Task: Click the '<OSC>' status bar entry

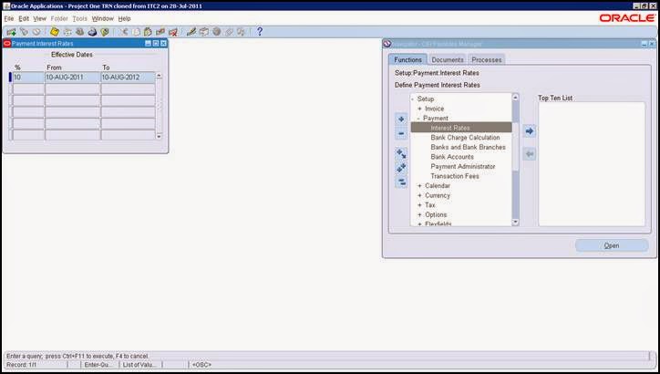Action: [x=201, y=365]
